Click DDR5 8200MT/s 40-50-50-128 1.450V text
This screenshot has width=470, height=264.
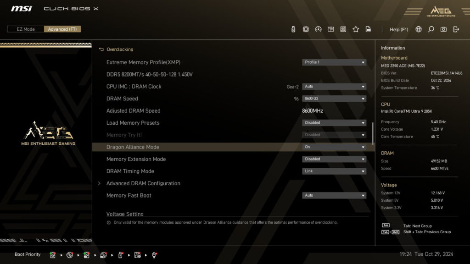coord(149,74)
